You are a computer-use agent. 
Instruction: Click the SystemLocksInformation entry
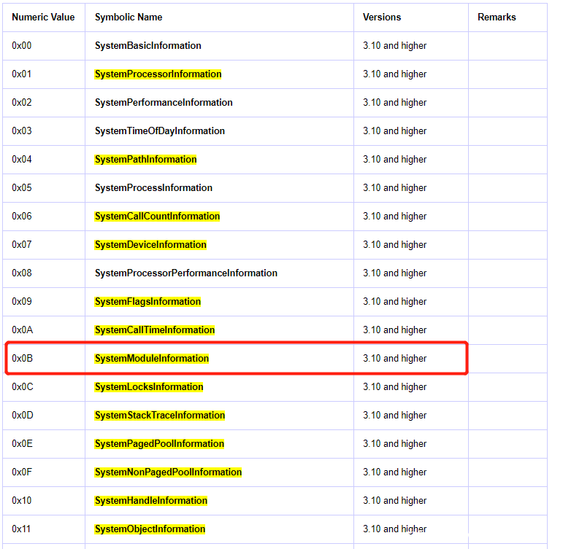pos(149,386)
